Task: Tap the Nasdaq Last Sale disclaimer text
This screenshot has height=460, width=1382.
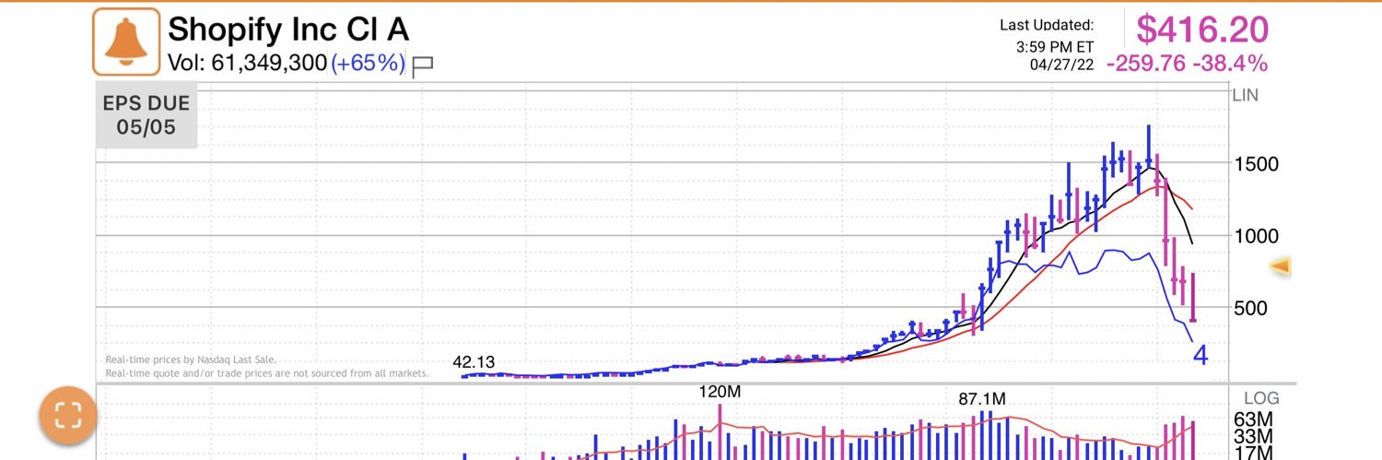Action: pos(191,360)
